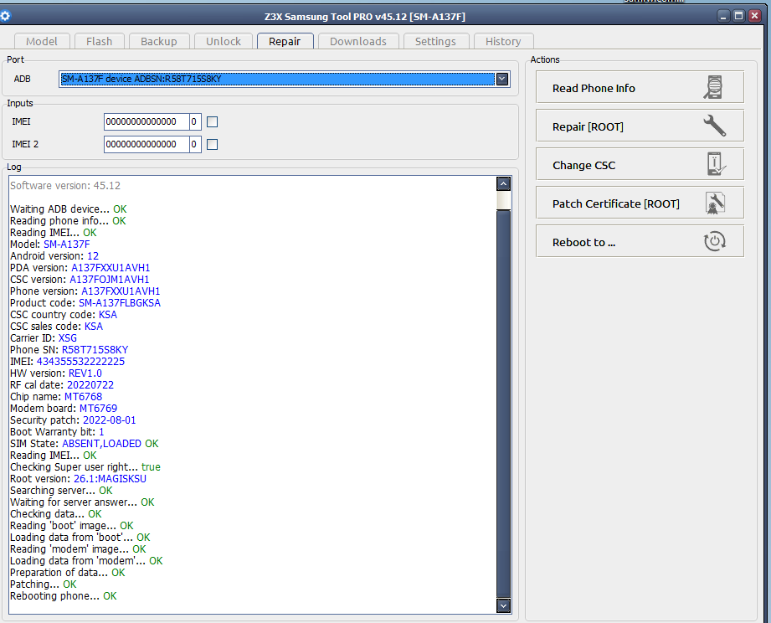
Task: Select the ADB device combo box field
Action: point(285,79)
